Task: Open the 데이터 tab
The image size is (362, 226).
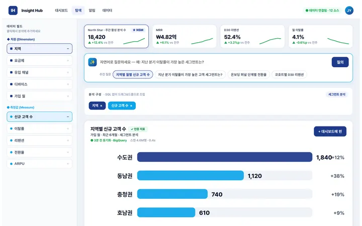Action: (107, 11)
